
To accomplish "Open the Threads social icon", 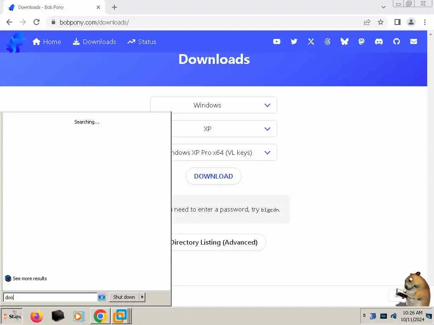I will pos(328,41).
